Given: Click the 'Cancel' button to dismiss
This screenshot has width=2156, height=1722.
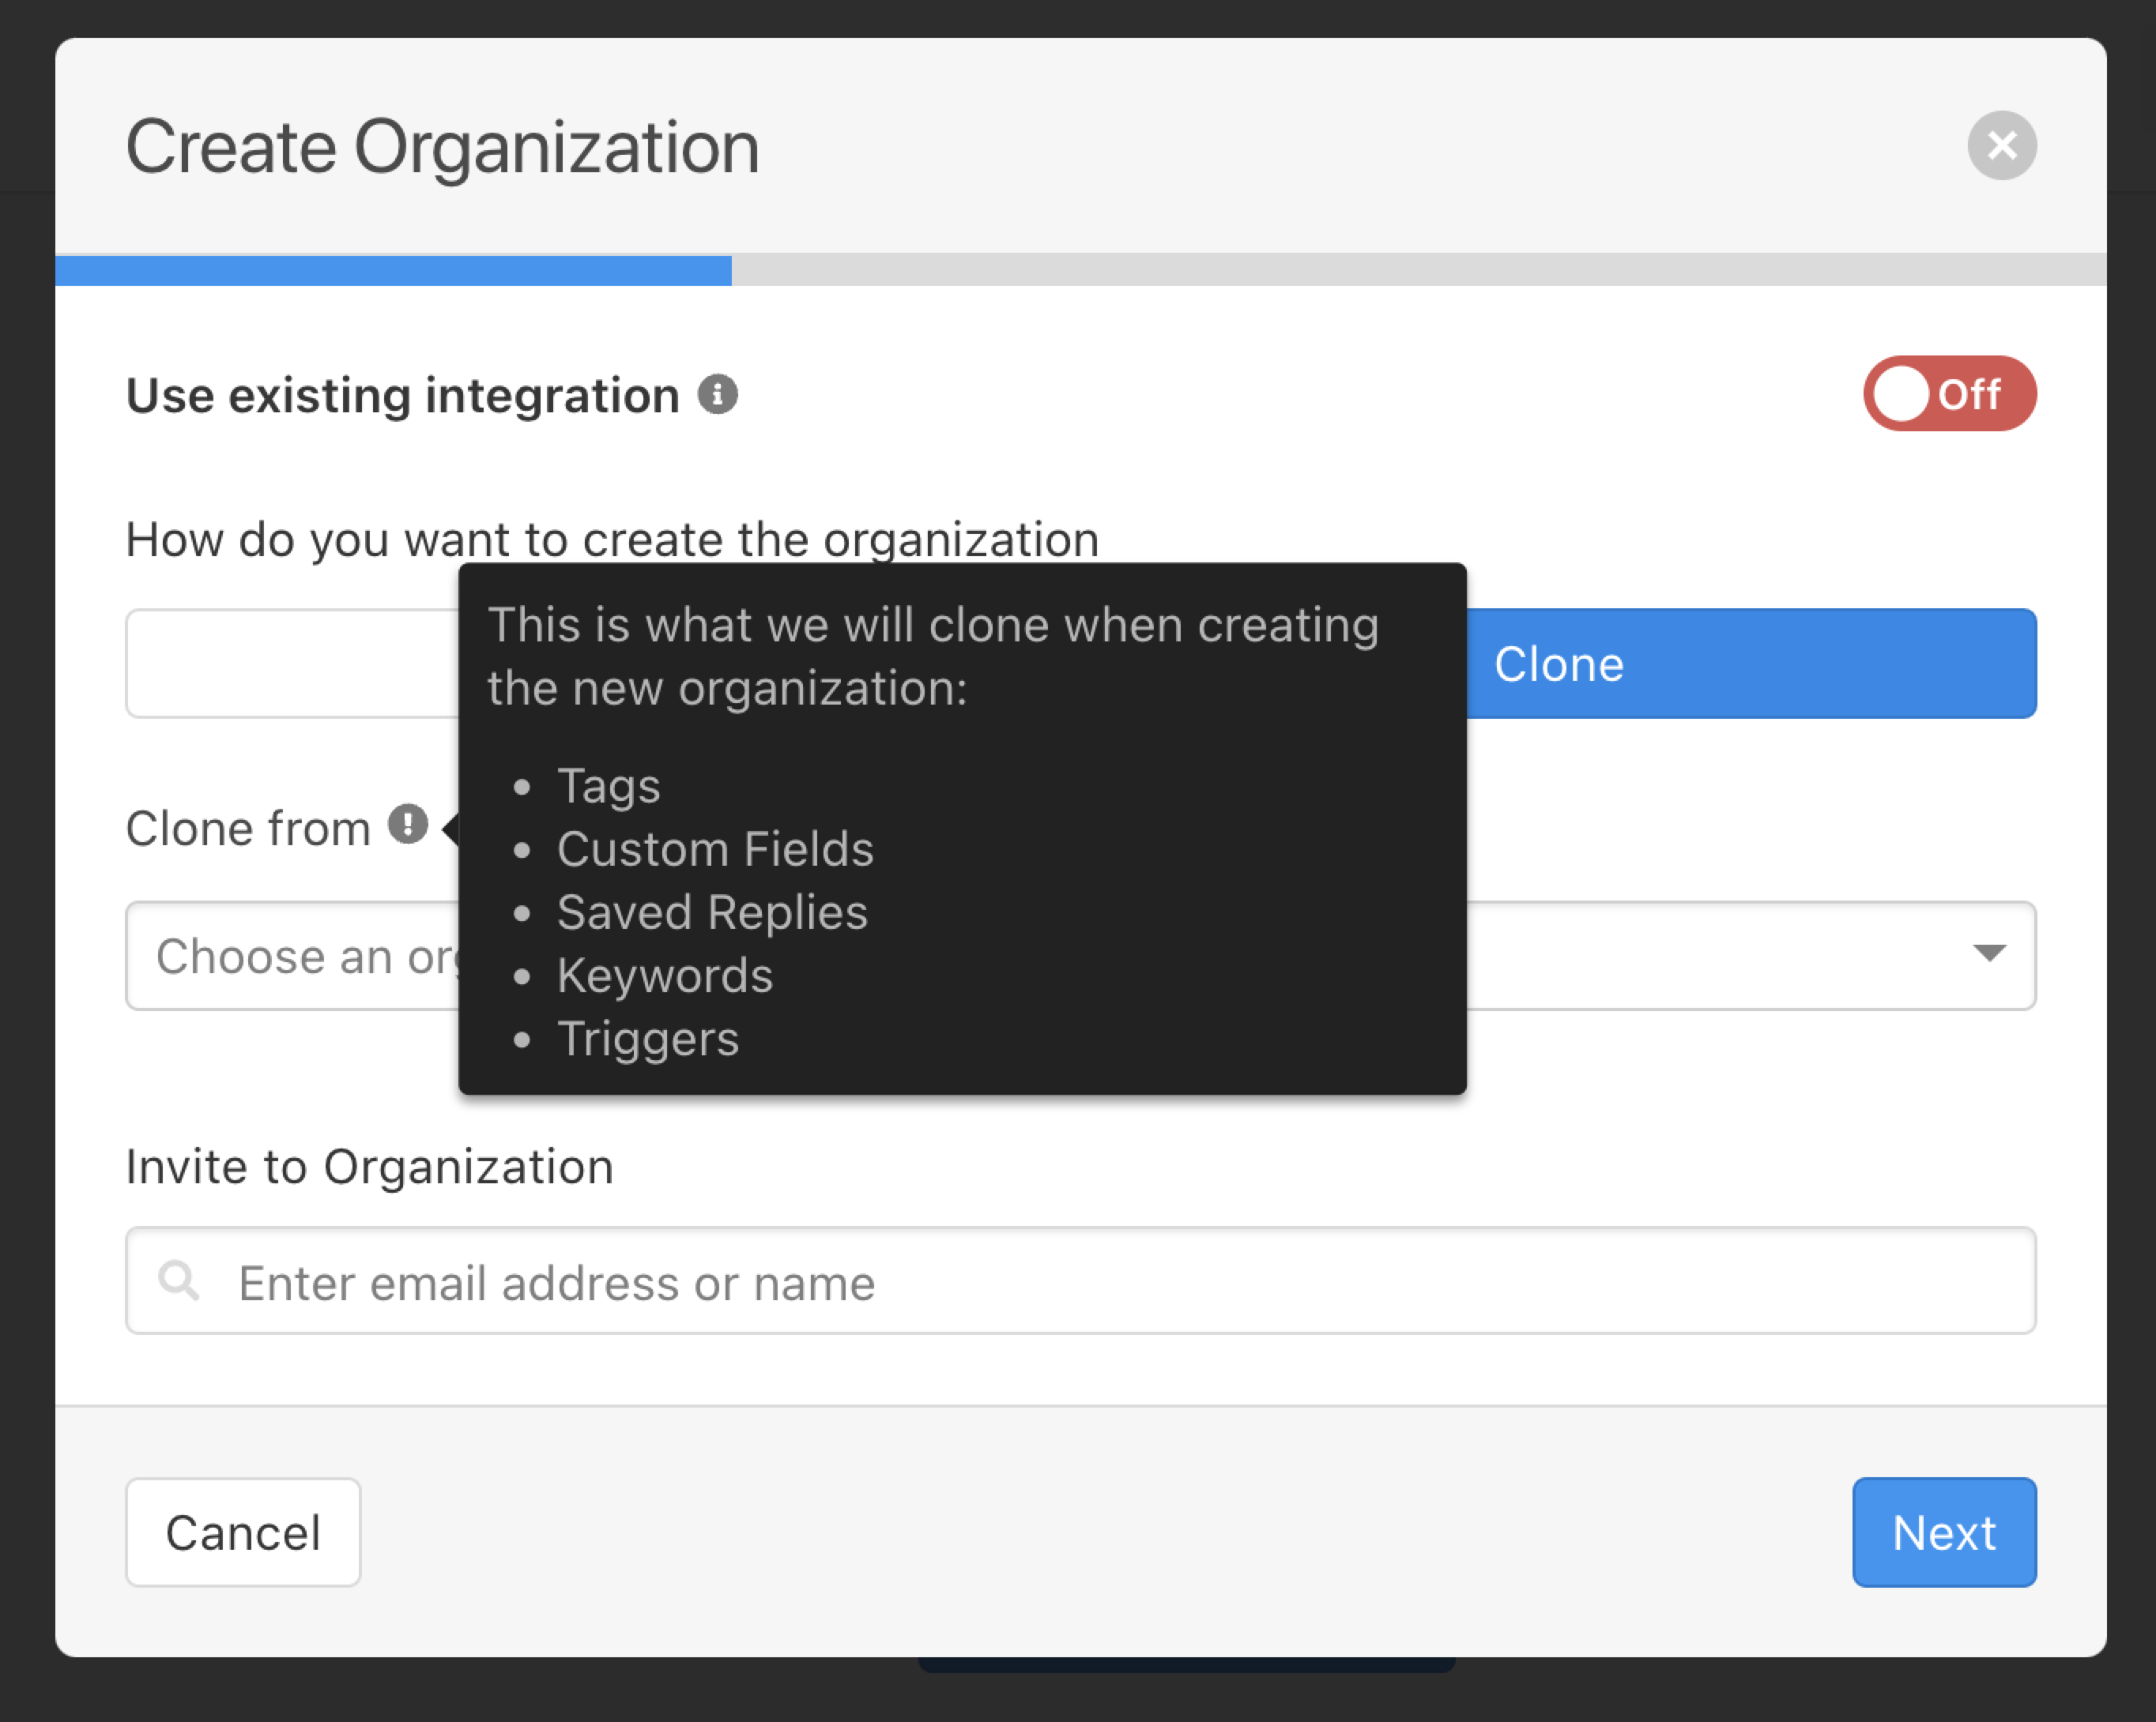Looking at the screenshot, I should click(243, 1532).
